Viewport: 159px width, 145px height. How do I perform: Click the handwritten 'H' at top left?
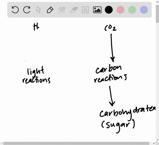click(36, 26)
